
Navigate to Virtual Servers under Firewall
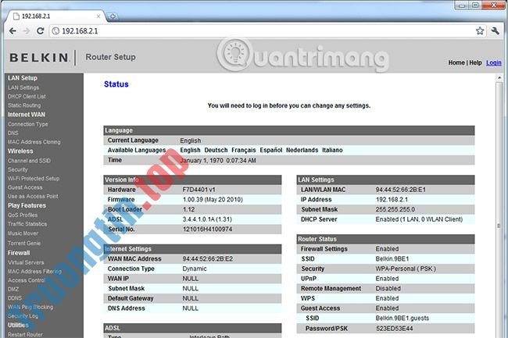[x=26, y=262]
